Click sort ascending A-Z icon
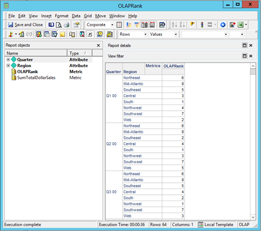The image size is (261, 231). (175, 25)
